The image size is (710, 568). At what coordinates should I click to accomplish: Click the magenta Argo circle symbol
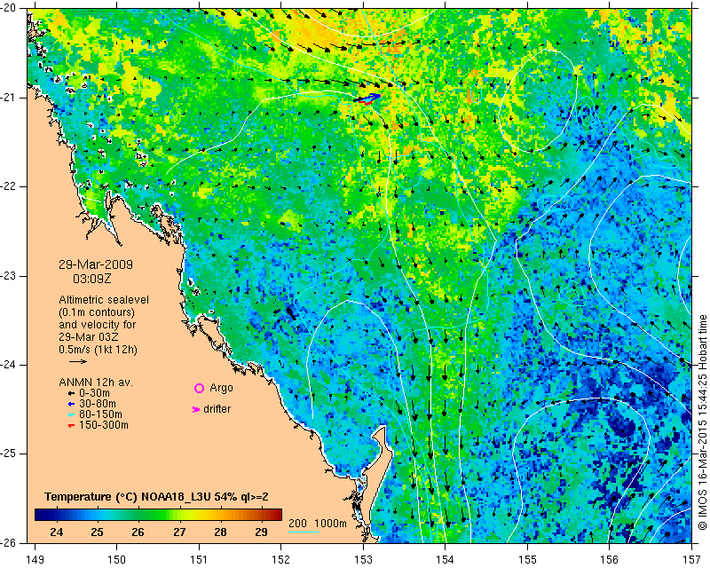click(199, 388)
